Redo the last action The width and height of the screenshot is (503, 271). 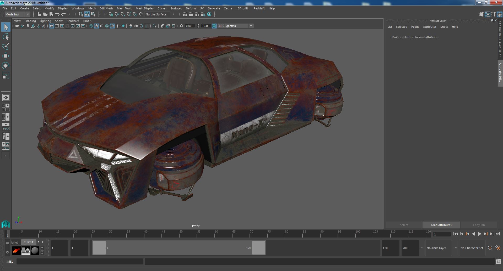[x=63, y=14]
